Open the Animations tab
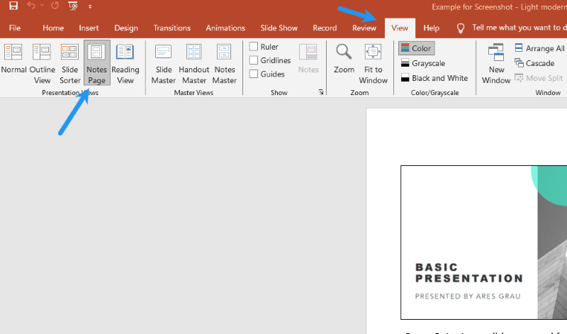Image resolution: width=567 pixels, height=334 pixels. 225,28
